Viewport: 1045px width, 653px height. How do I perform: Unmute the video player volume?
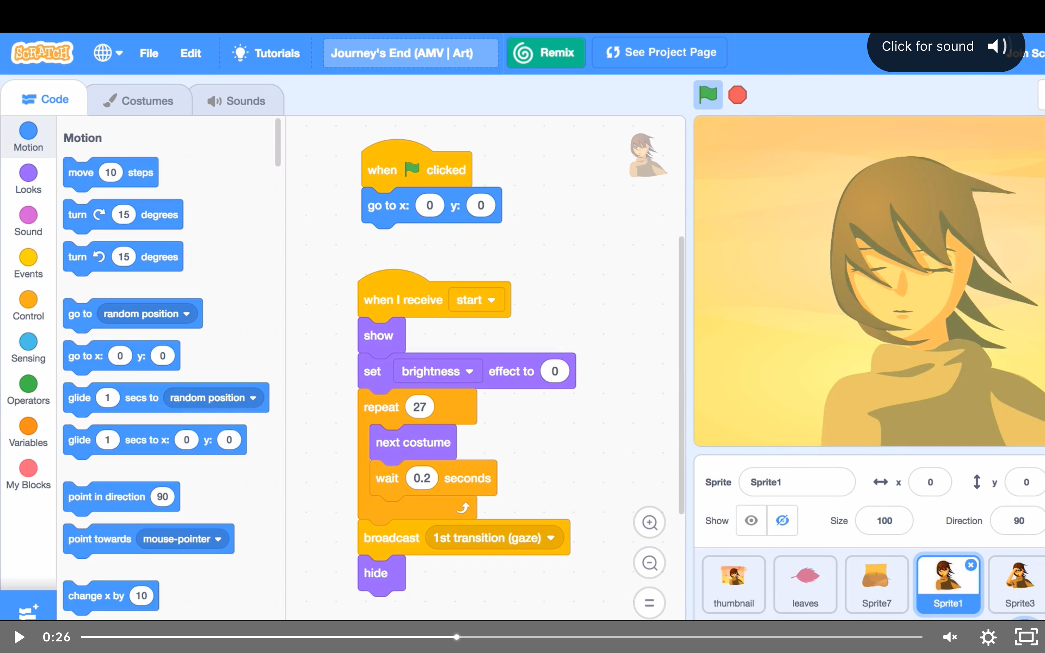click(x=950, y=637)
